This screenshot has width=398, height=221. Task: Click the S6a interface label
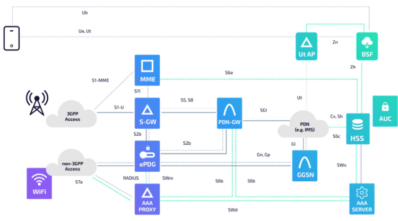tap(229, 73)
